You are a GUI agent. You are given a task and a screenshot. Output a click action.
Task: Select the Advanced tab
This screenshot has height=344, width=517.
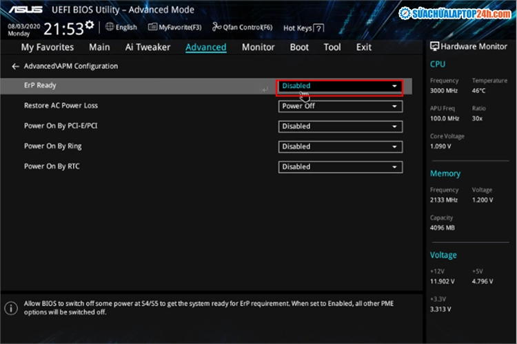205,47
